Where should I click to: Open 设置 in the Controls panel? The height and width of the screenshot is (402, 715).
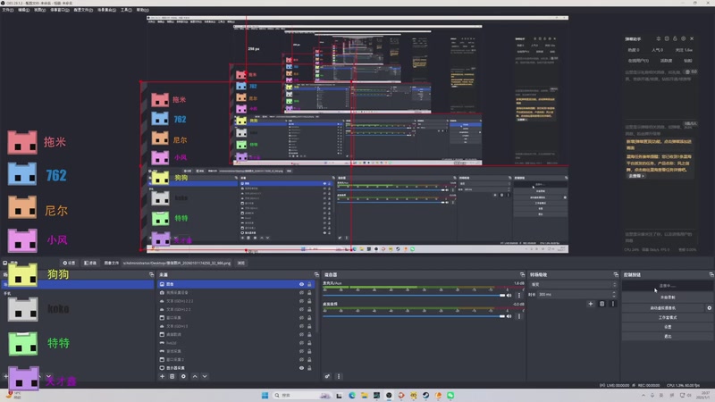(x=668, y=327)
